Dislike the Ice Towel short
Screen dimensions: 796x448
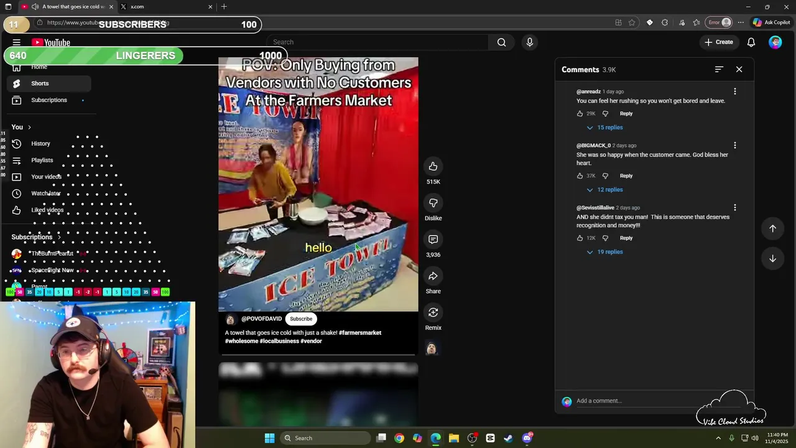point(433,203)
